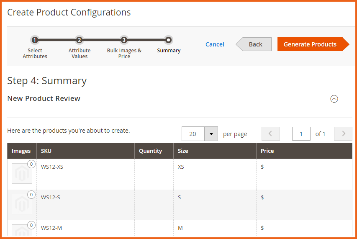Viewport: 357px width, 239px height.
Task: Click the current page number field
Action: coord(301,134)
